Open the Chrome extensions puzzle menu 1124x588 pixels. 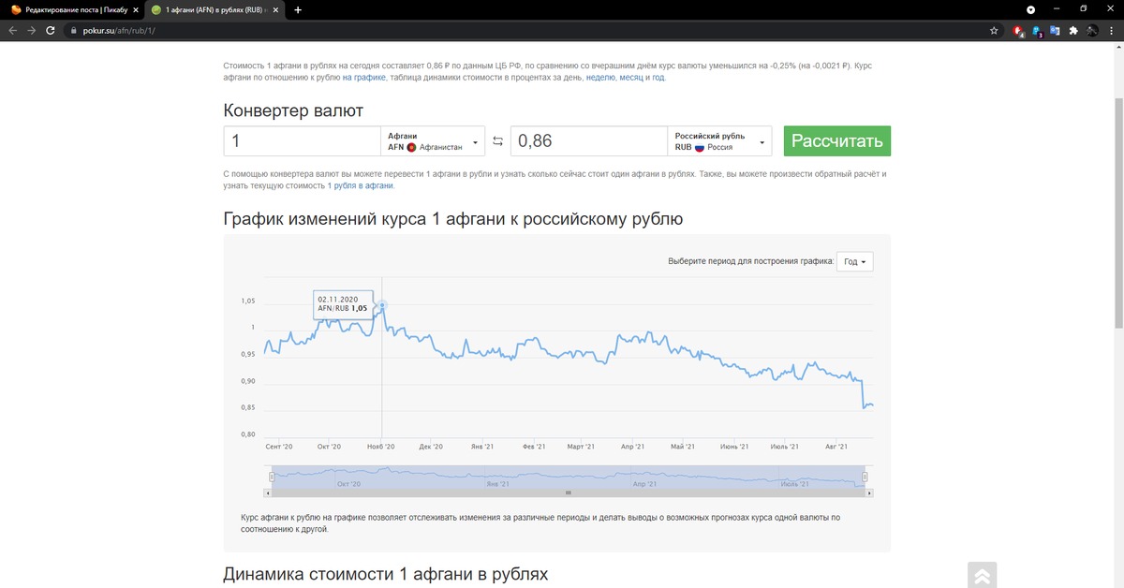tap(1072, 30)
